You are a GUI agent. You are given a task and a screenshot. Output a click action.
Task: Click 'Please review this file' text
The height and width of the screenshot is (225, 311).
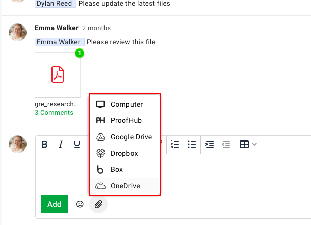[x=121, y=42]
